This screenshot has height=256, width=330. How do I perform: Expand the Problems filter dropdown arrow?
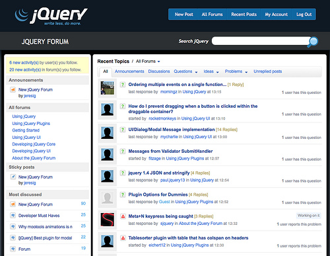(246, 72)
